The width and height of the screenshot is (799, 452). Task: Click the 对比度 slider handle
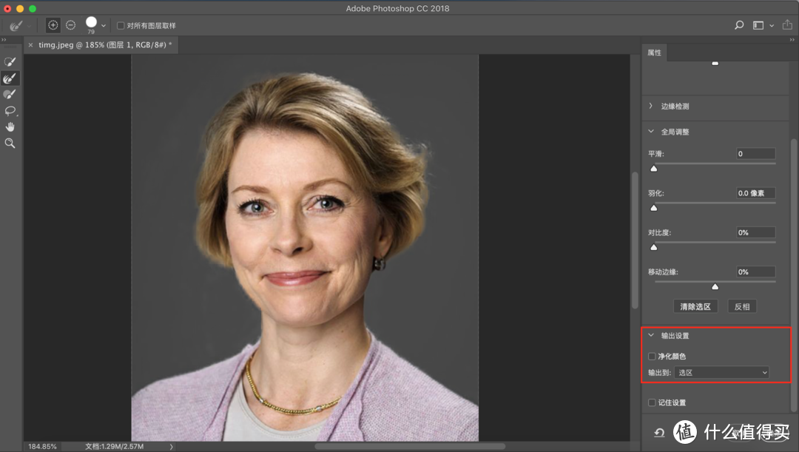click(x=654, y=247)
